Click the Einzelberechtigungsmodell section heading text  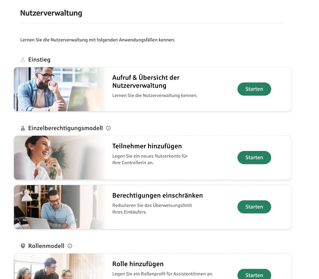pos(65,128)
